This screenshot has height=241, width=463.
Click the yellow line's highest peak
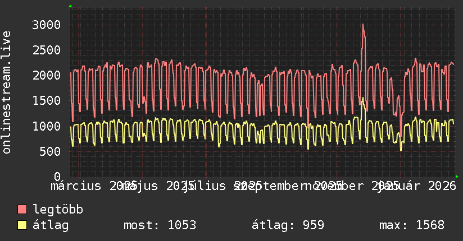click(363, 98)
